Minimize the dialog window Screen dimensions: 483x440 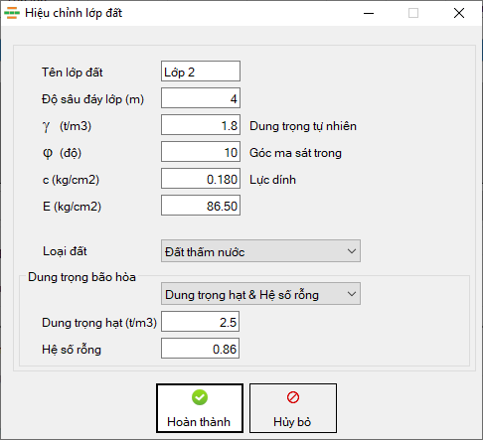[369, 13]
